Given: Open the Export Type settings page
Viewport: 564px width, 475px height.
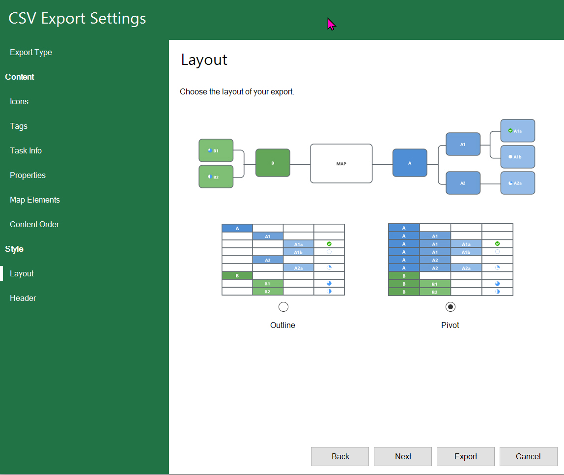Looking at the screenshot, I should click(x=31, y=52).
